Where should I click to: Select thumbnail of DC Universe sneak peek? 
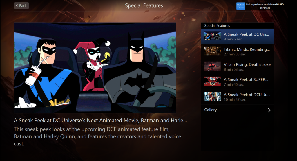pos(212,36)
